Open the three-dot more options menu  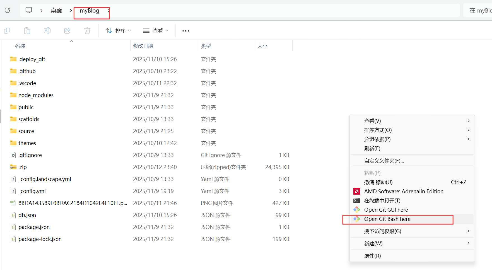(186, 31)
